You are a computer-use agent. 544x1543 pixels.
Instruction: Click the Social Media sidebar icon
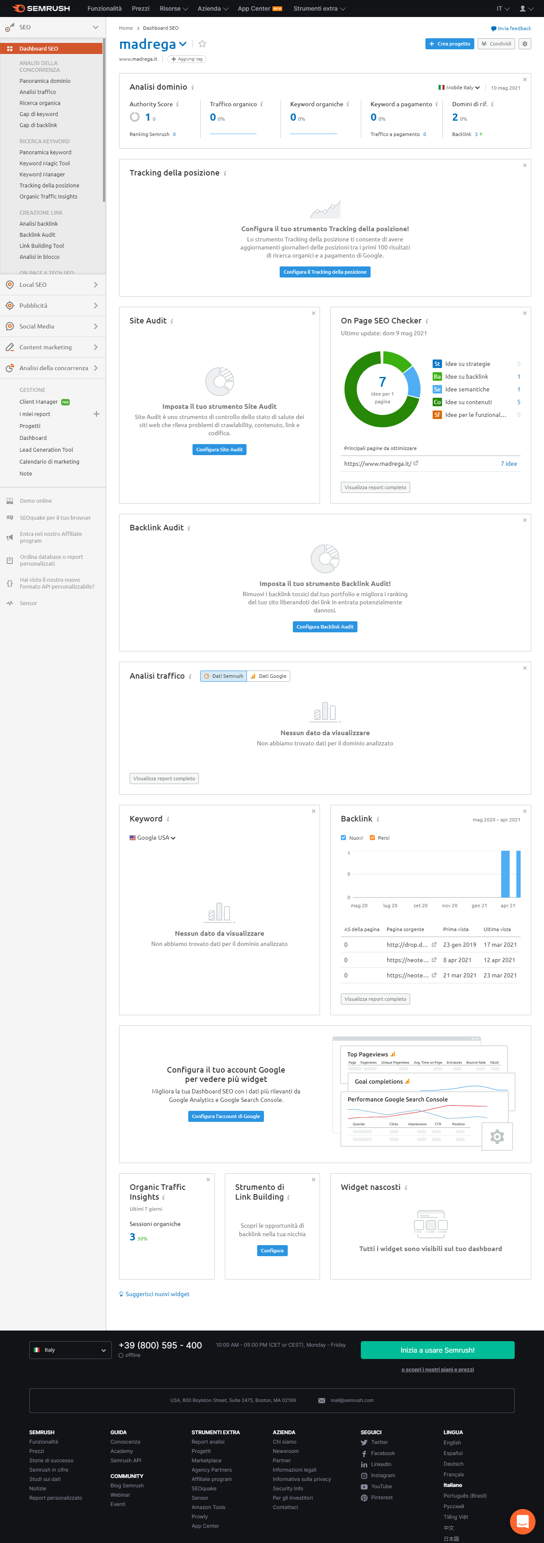10,326
